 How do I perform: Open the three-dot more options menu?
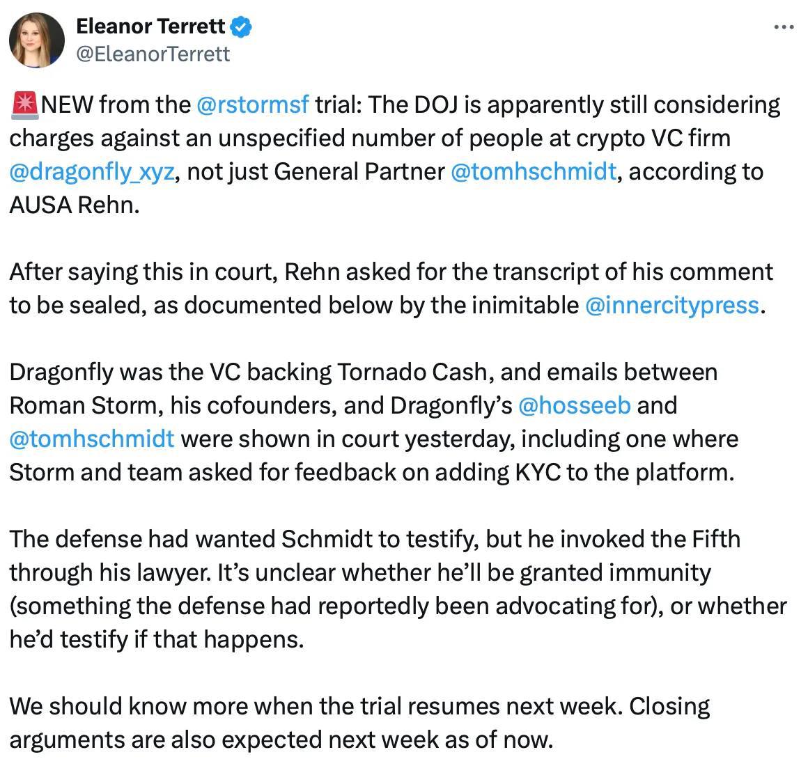coord(784,26)
